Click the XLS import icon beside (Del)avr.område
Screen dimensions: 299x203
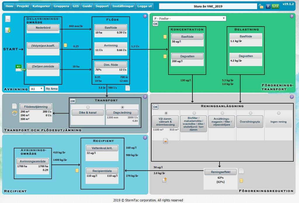click(20, 68)
